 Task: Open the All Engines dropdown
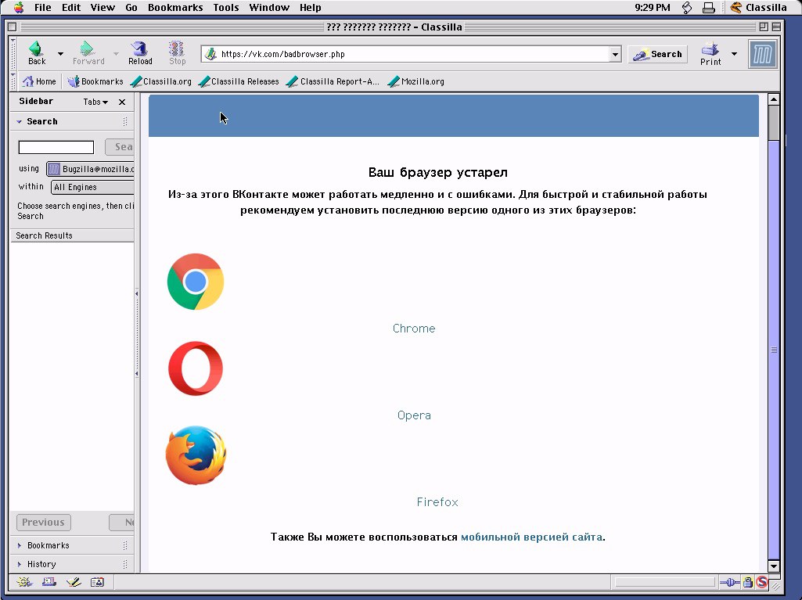tap(92, 187)
